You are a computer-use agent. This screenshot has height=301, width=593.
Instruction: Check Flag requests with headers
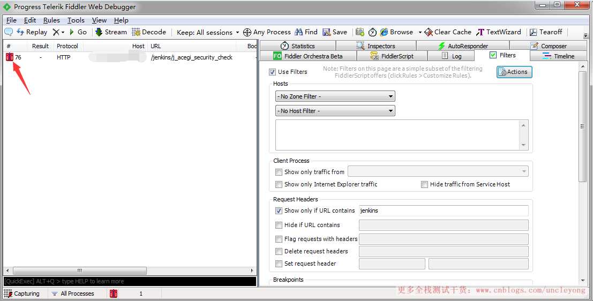pos(279,239)
